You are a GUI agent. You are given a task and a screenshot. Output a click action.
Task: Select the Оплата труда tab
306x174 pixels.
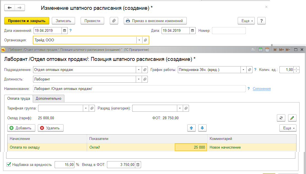point(18,99)
